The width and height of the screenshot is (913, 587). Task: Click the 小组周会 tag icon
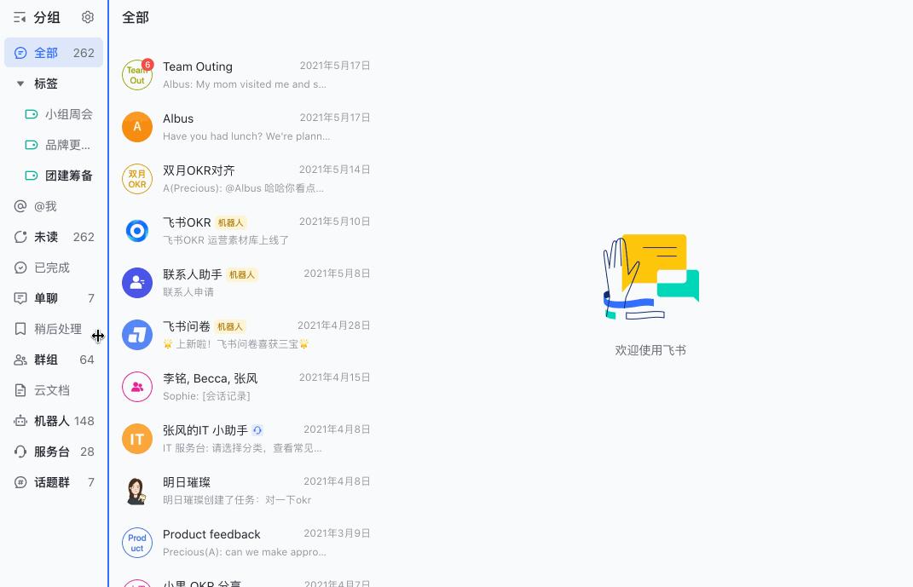pos(32,114)
